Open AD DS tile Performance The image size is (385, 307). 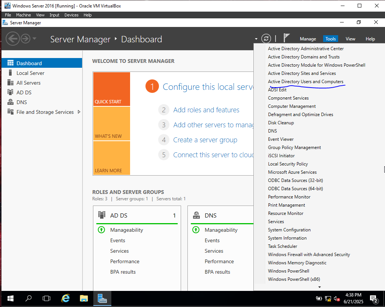[x=125, y=261]
